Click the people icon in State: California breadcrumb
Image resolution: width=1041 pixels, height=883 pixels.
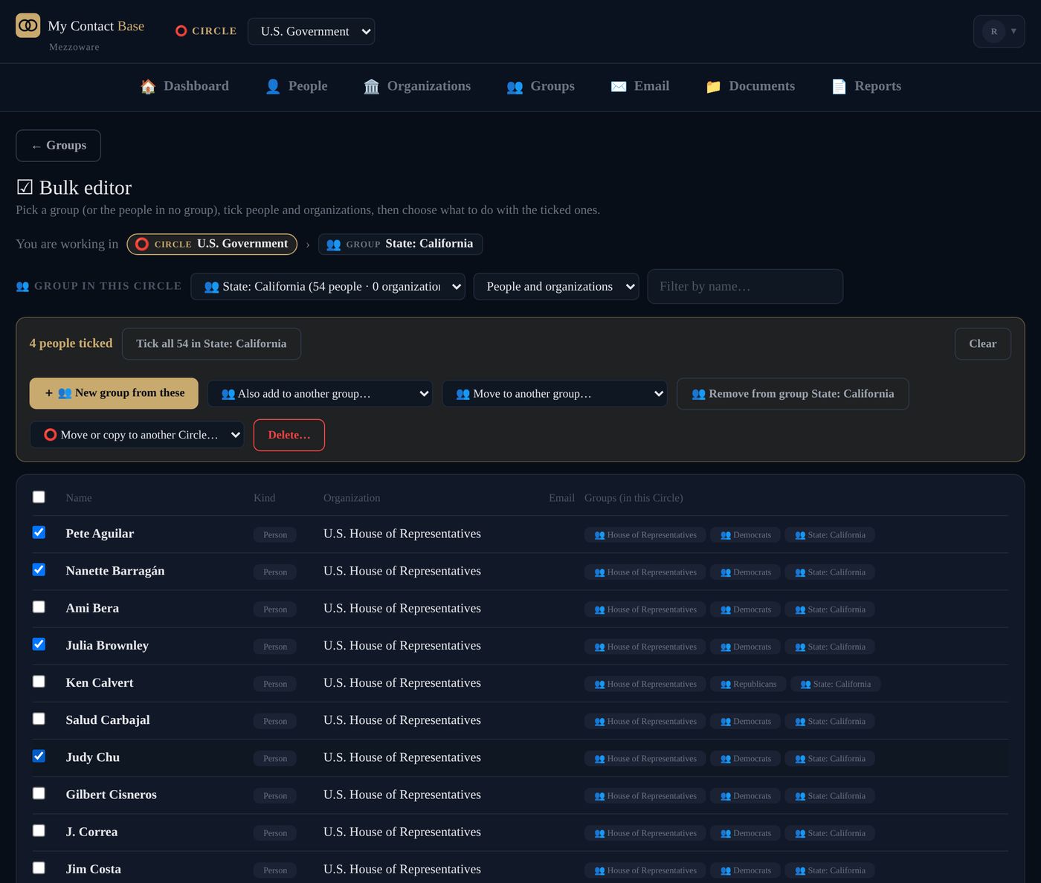tap(334, 245)
